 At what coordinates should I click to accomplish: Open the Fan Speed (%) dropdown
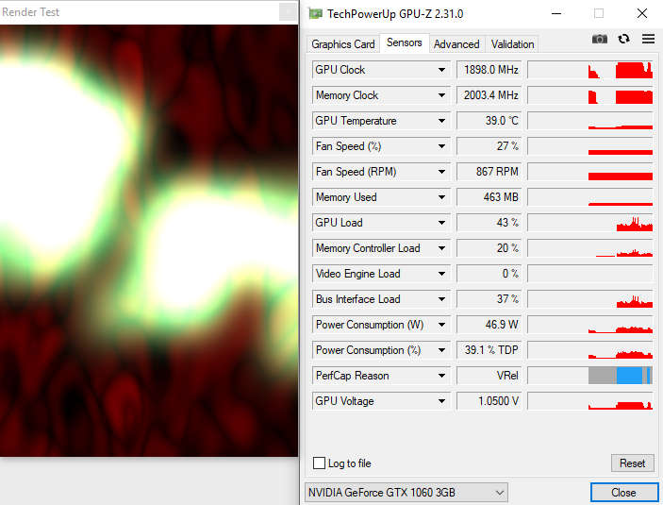tap(441, 146)
